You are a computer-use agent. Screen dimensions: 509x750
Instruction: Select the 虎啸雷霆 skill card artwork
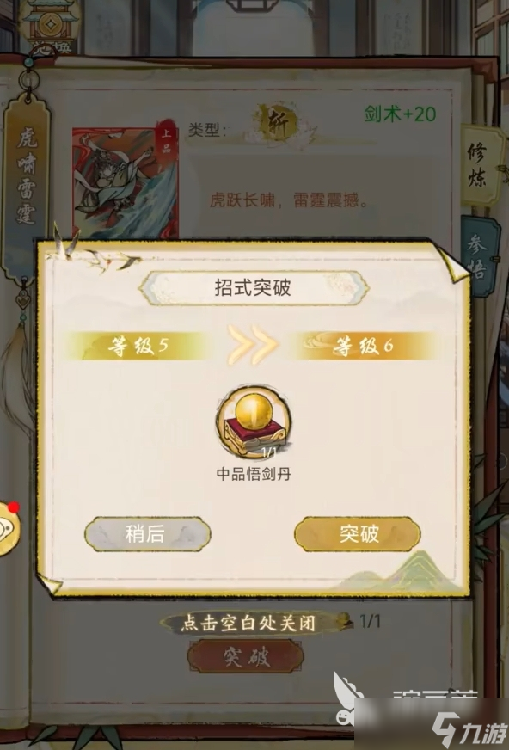point(126,181)
